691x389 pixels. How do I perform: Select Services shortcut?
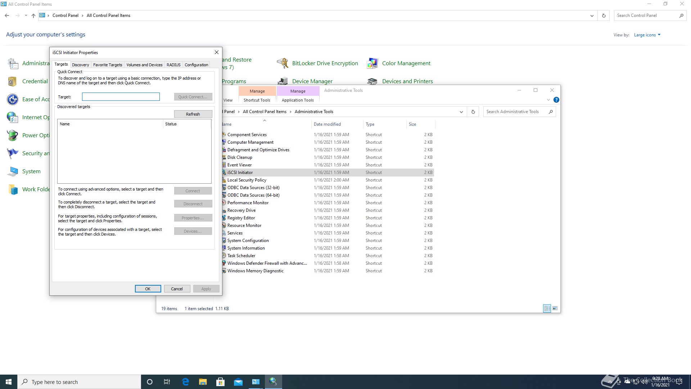coord(235,233)
